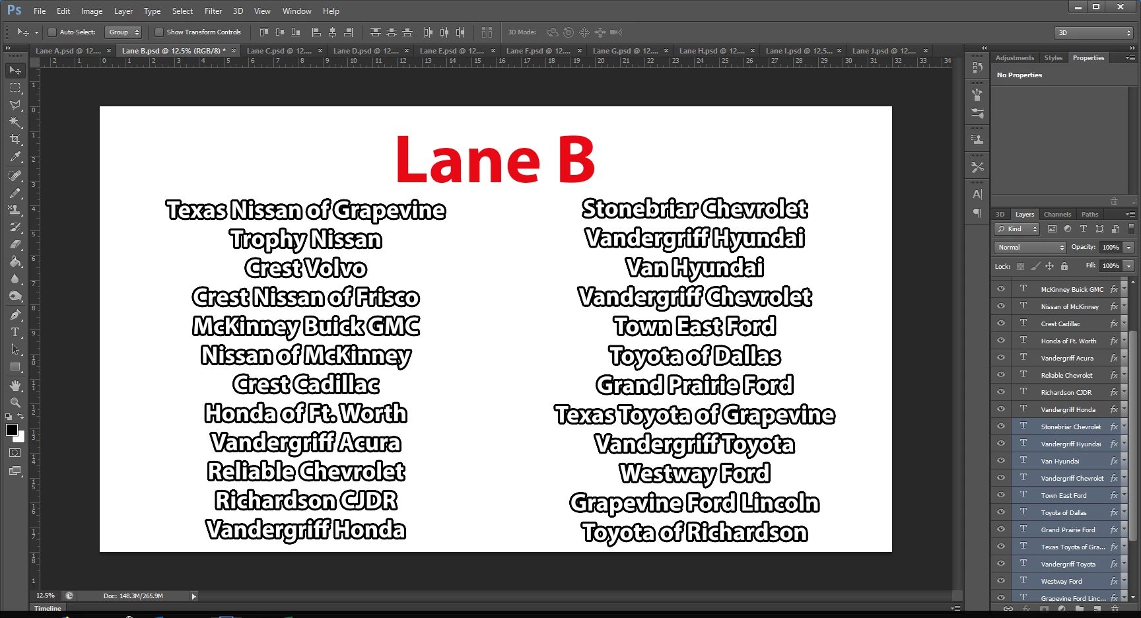Image resolution: width=1141 pixels, height=618 pixels.
Task: Select the Move tool
Action: click(15, 70)
